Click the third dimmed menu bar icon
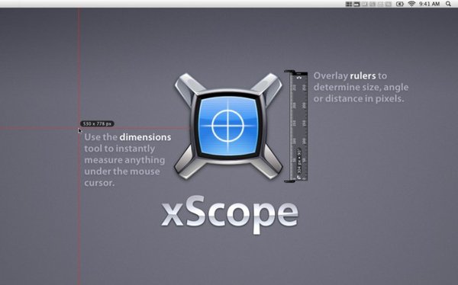 coord(365,4)
